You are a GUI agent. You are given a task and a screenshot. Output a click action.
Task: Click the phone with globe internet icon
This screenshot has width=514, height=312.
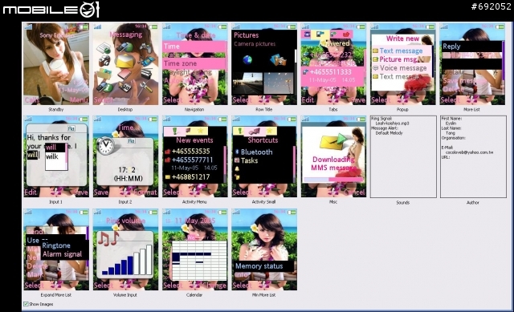pos(124,47)
